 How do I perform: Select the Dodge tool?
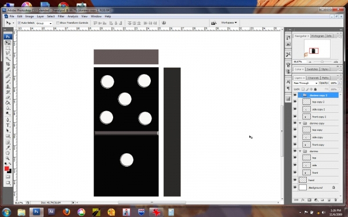click(8, 113)
